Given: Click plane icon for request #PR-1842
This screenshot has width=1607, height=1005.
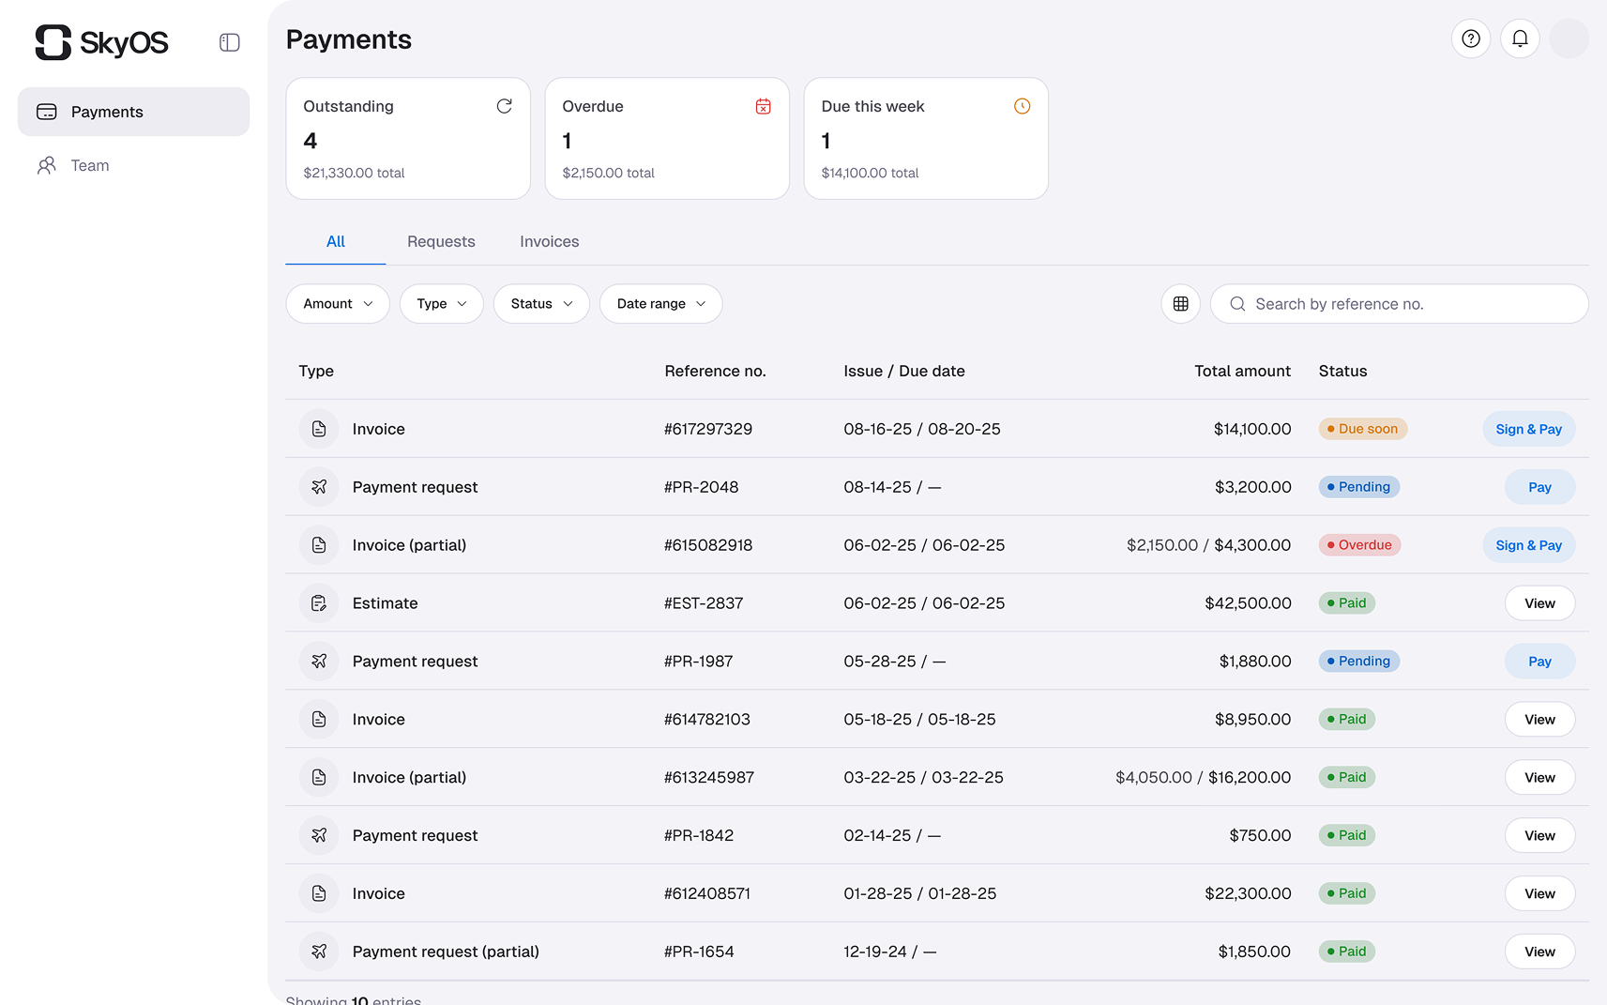Looking at the screenshot, I should pos(319,835).
